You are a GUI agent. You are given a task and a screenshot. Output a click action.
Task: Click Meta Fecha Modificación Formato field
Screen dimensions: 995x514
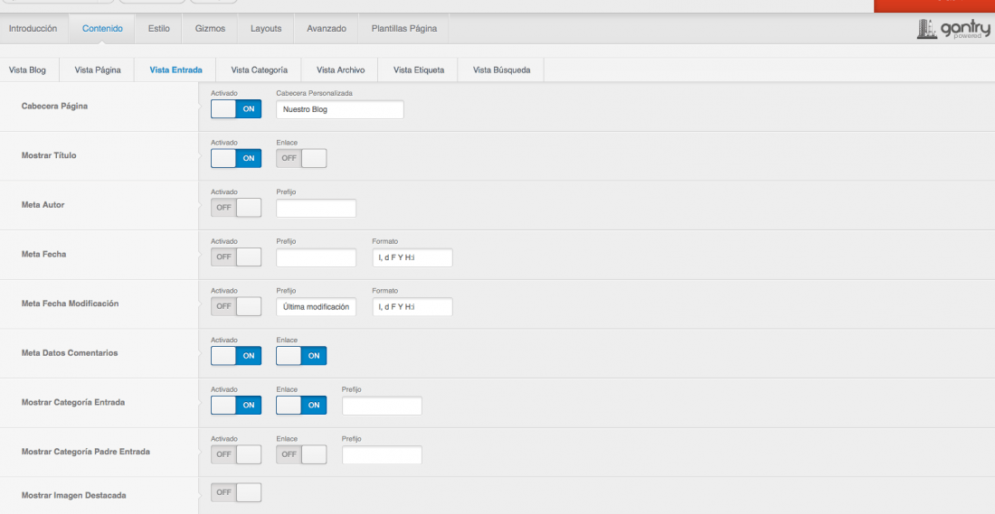412,307
